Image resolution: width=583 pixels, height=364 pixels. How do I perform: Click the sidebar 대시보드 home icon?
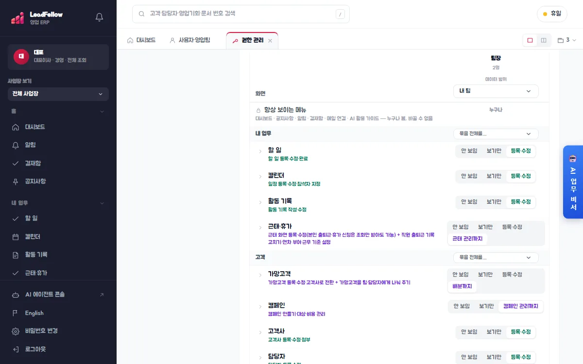[x=16, y=127]
